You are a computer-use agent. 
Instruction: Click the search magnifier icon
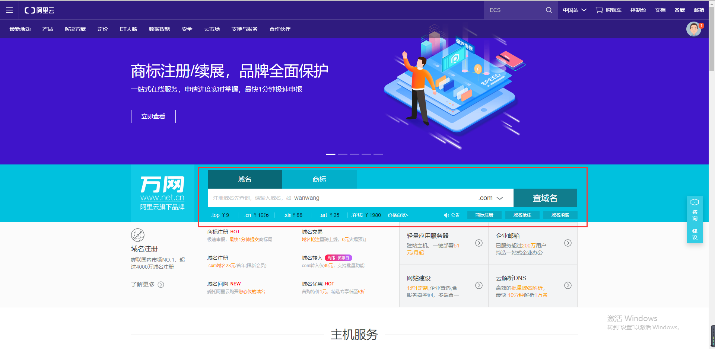[549, 10]
